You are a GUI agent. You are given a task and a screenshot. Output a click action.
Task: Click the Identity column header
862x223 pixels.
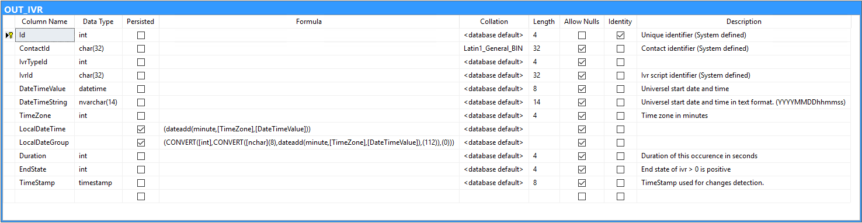[620, 22]
